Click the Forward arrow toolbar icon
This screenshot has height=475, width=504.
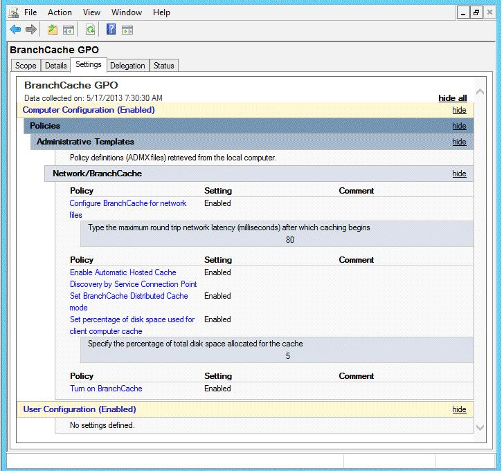[31, 29]
